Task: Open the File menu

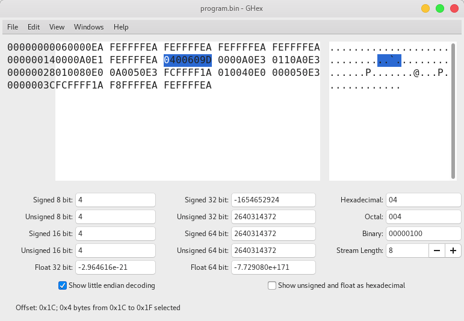Action: (13, 27)
